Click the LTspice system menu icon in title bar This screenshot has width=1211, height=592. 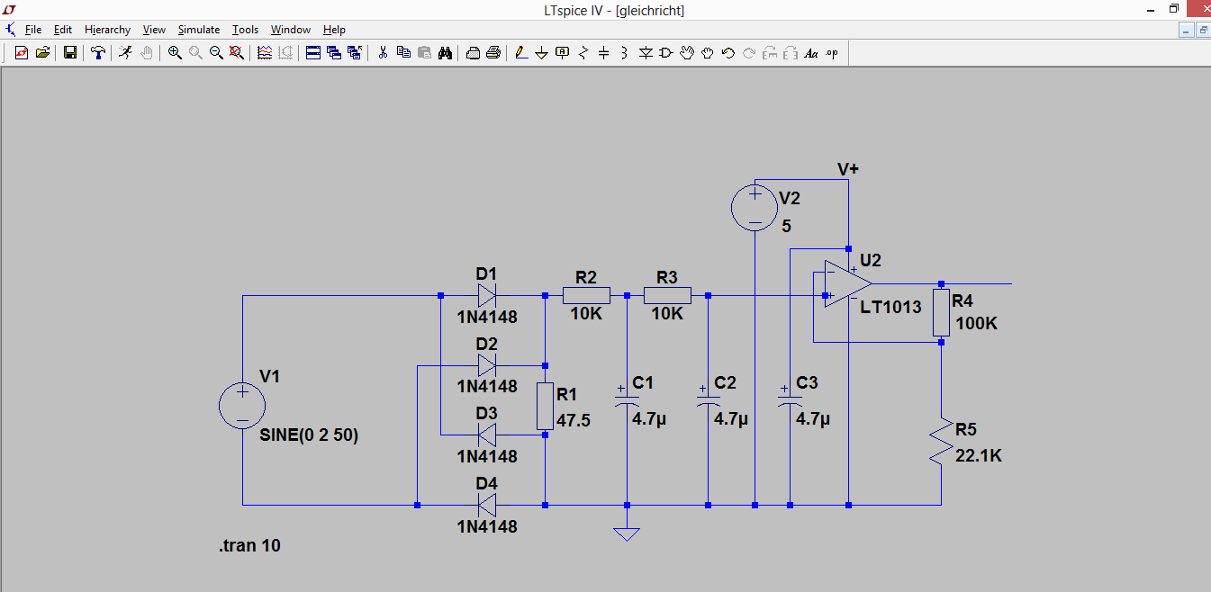point(10,10)
